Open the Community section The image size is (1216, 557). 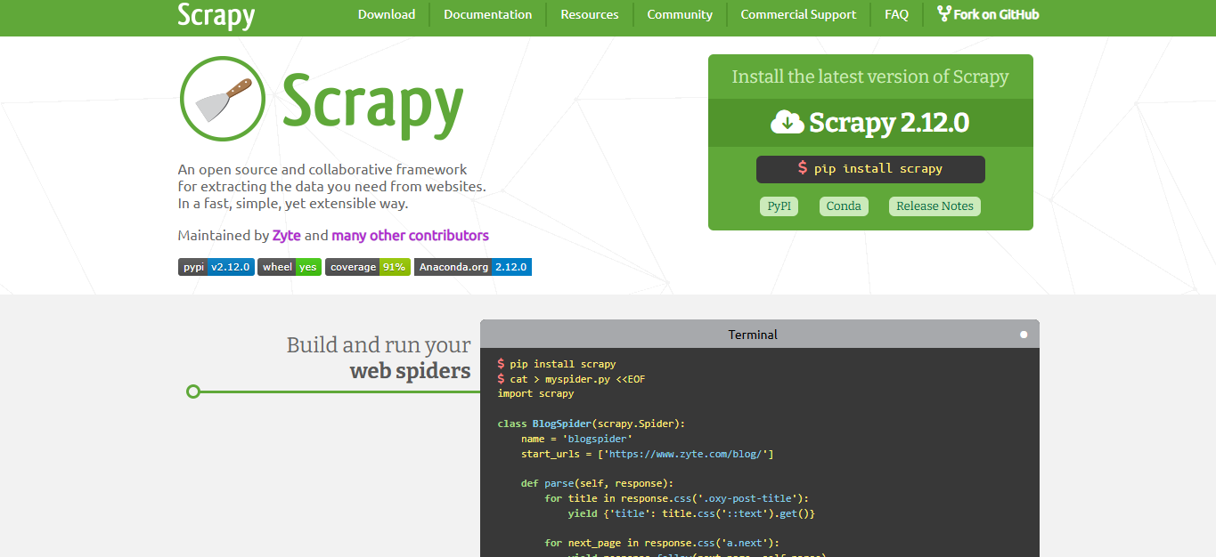tap(680, 14)
